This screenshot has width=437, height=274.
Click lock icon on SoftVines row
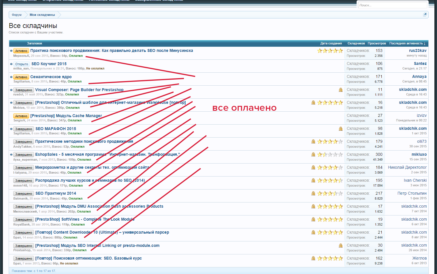pos(313,219)
